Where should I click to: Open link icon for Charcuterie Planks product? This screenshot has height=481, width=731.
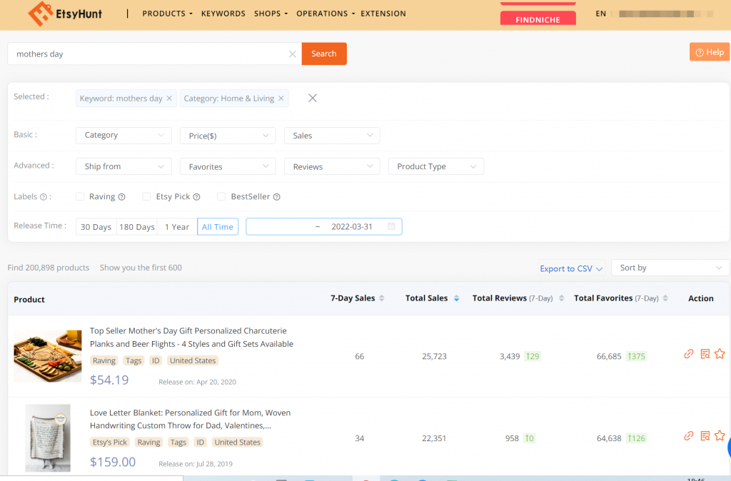coord(689,354)
